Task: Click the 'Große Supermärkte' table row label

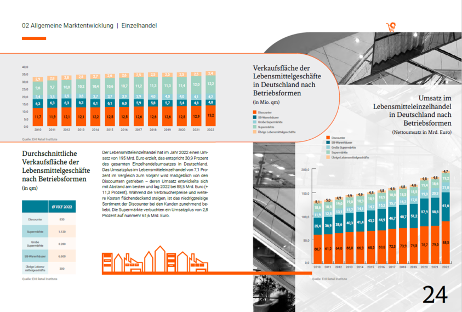Action: pyautogui.click(x=35, y=244)
